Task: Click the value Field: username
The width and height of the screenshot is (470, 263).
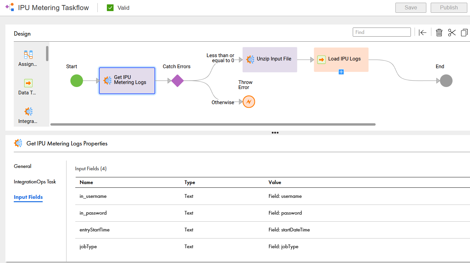Action: (285, 196)
